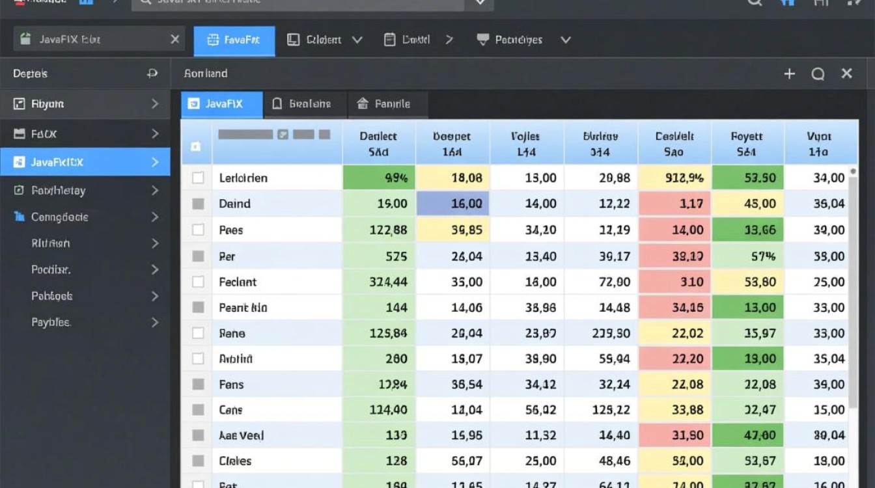Click the Daalect column header
This screenshot has height=488, width=875.
[378, 143]
